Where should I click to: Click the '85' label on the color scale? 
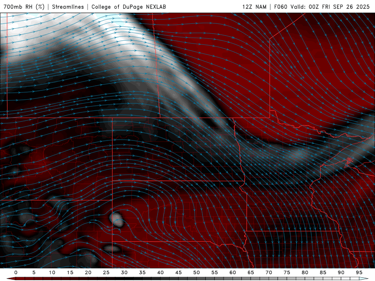point(323,273)
